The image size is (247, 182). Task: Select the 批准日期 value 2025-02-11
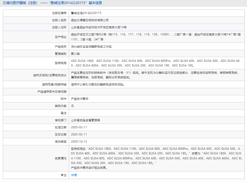(79, 127)
